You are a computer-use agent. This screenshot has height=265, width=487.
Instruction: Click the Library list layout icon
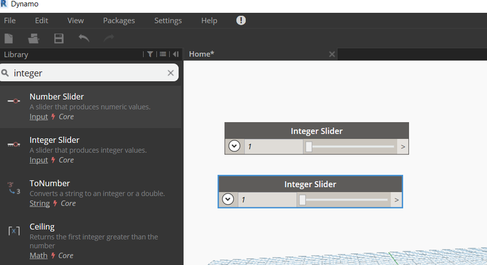click(163, 54)
